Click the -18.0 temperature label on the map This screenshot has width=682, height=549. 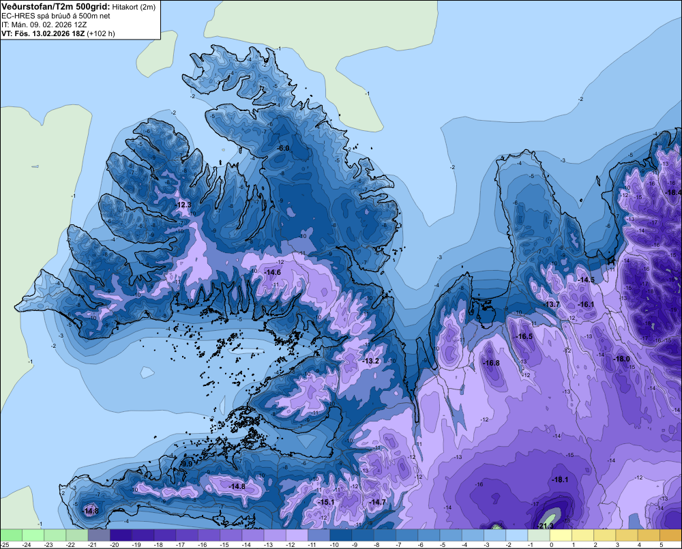(621, 359)
